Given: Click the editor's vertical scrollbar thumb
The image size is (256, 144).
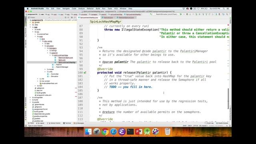Looking at the screenshot, I should coord(228,99).
